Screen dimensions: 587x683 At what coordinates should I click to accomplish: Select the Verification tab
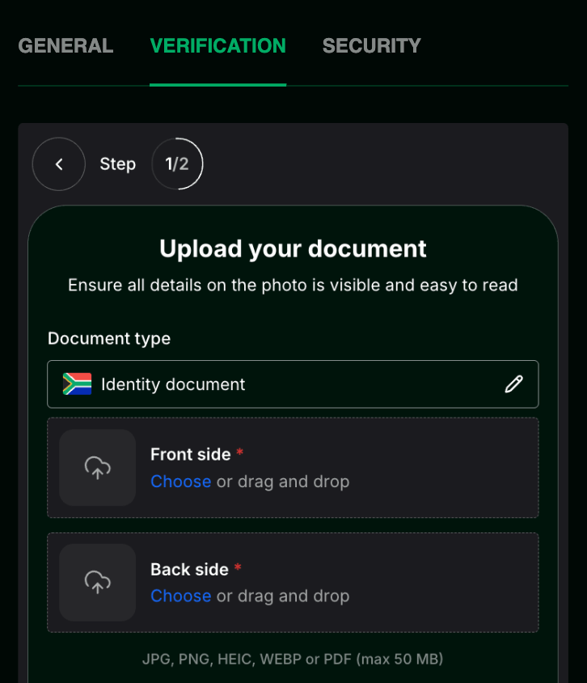tap(218, 46)
